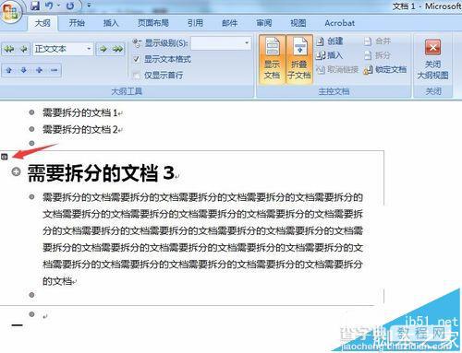Click 关闭大纲视图 to close outline view
Image resolution: width=462 pixels, height=353 pixels.
point(432,59)
